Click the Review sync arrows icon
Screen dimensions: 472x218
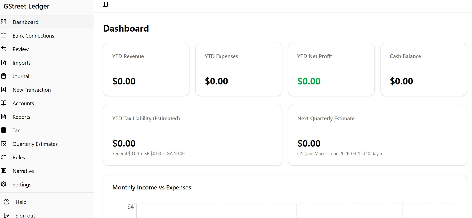[4, 49]
